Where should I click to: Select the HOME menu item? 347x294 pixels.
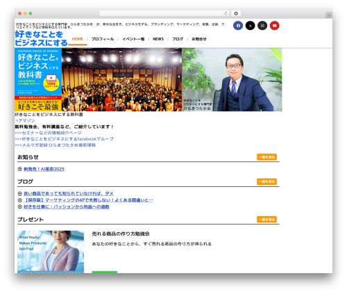pyautogui.click(x=78, y=39)
